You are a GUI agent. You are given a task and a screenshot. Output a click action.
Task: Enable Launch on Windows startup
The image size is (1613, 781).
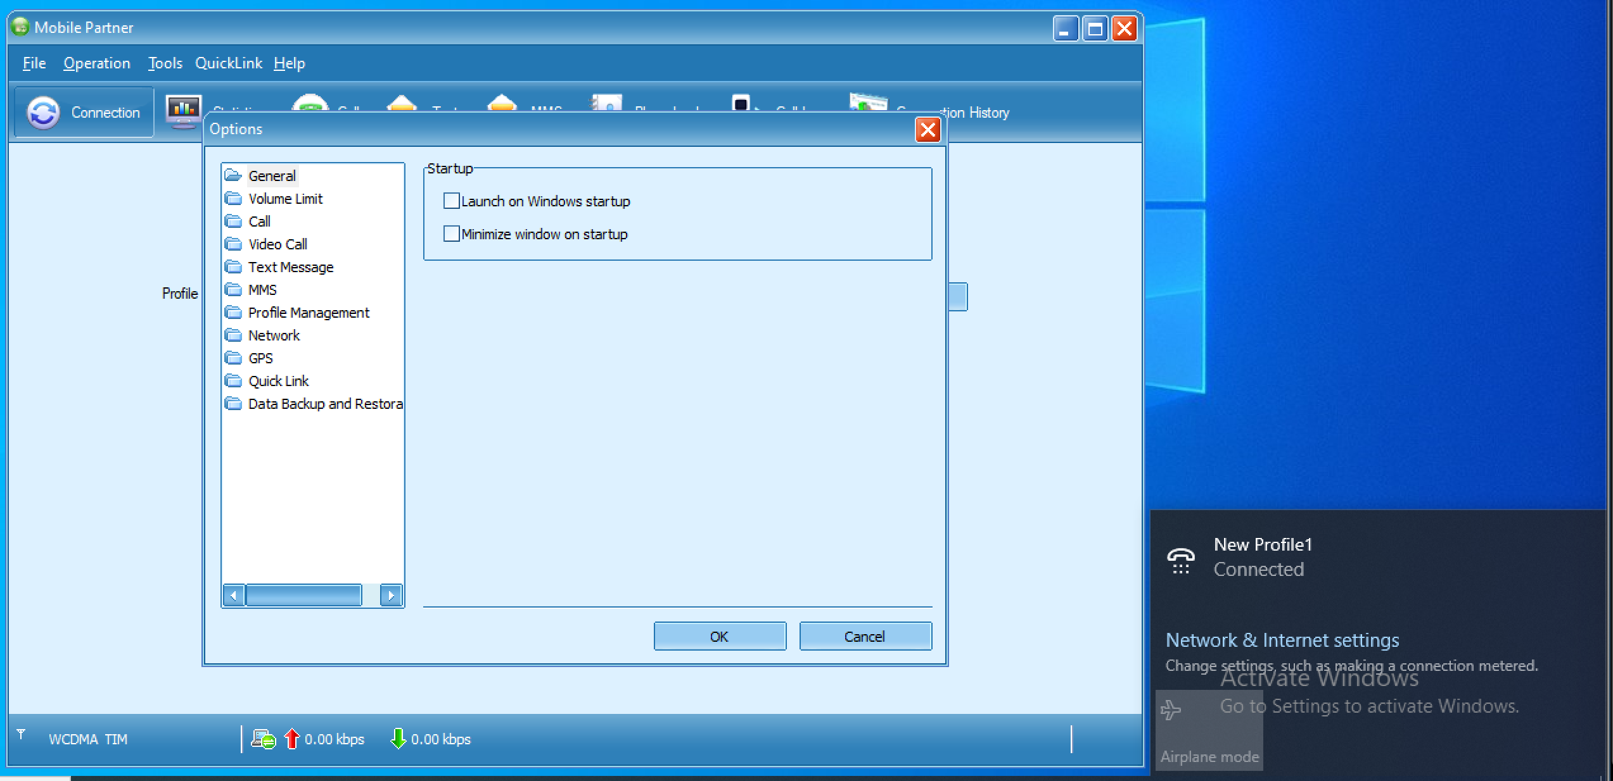[452, 201]
